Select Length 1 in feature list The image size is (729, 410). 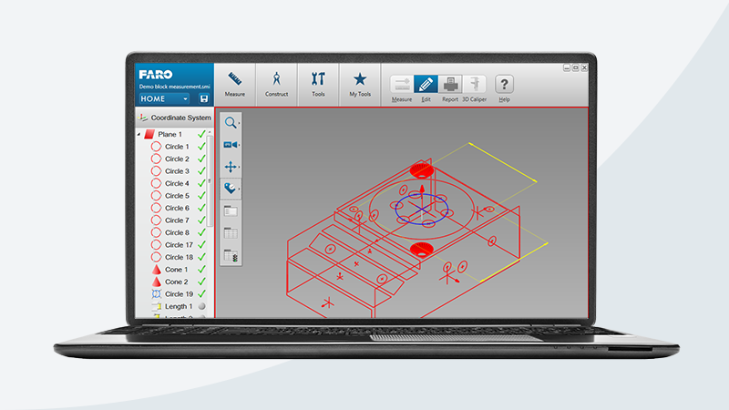179,306
